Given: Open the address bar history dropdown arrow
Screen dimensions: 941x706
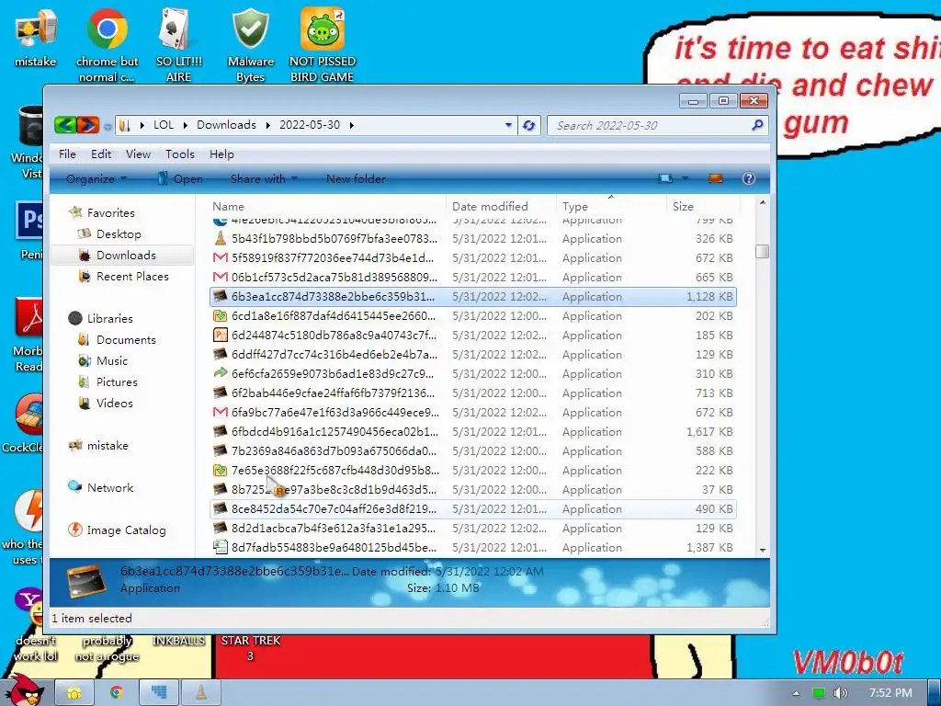Looking at the screenshot, I should click(508, 125).
